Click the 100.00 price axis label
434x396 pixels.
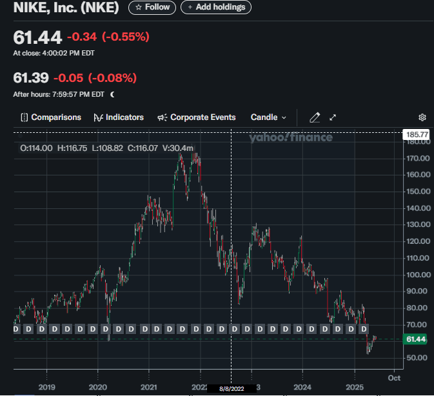click(417, 275)
